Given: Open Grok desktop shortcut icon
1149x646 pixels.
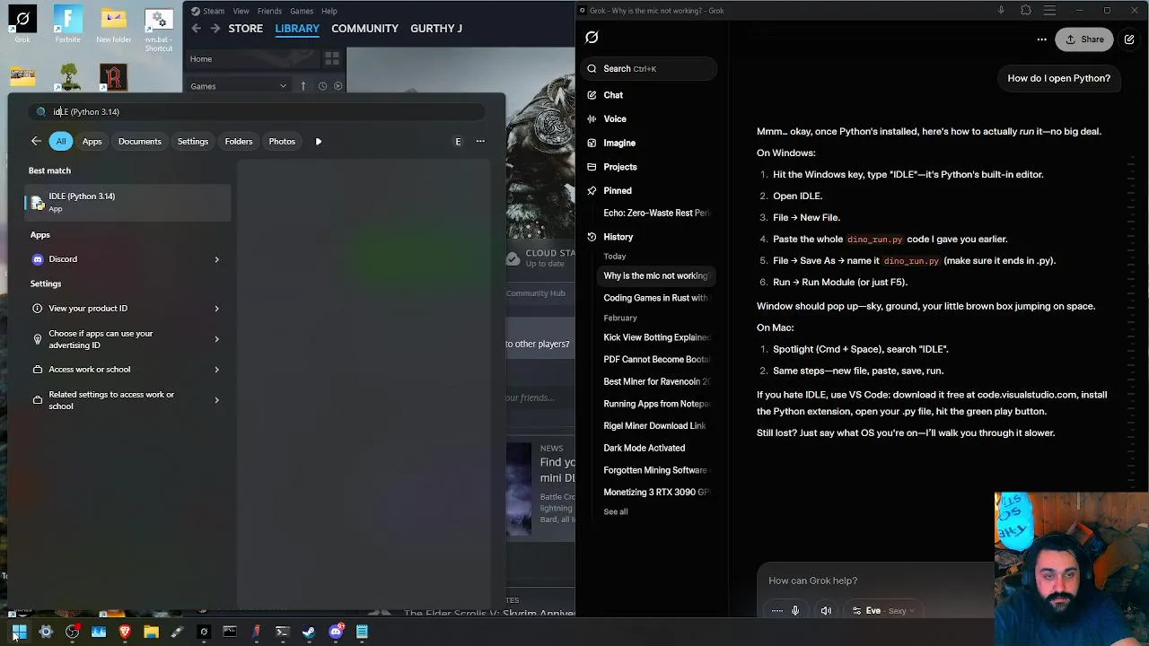Looking at the screenshot, I should point(22,24).
